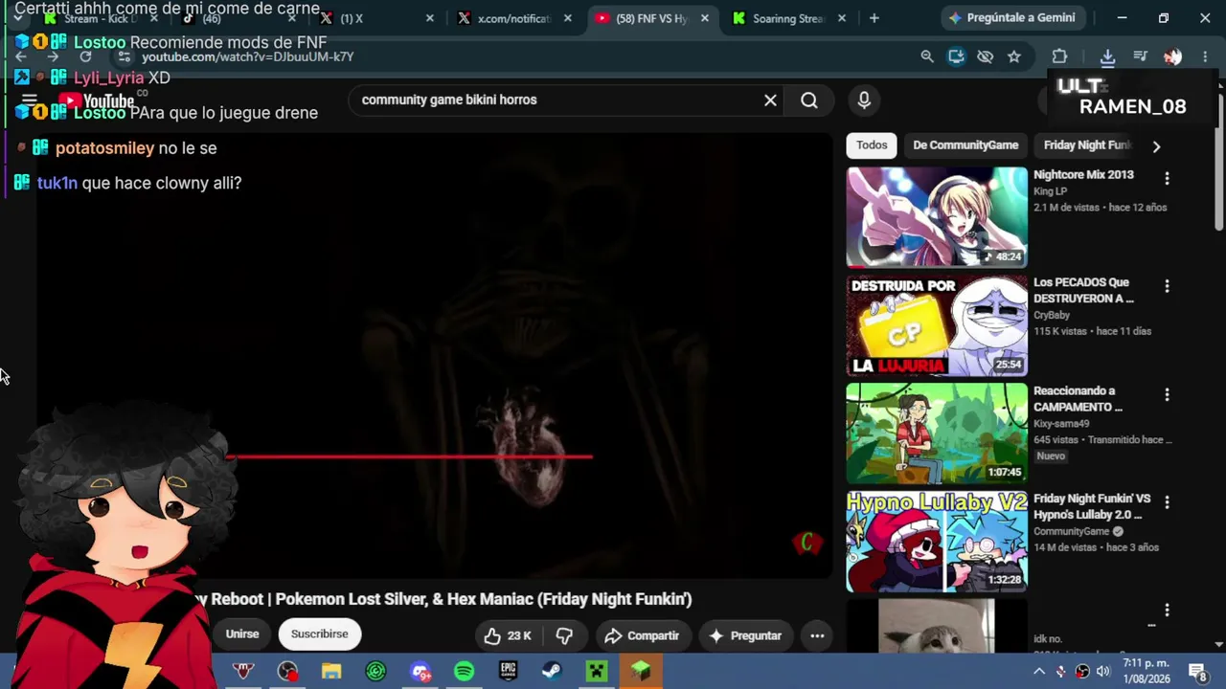1226x689 pixels.
Task: Select the Friday Night Funkin filter chip
Action: 1086,145
